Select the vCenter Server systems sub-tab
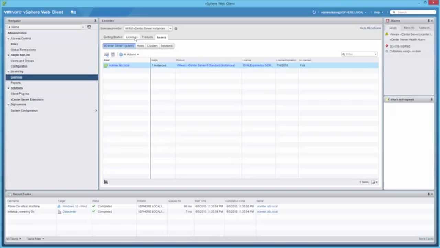440x248 pixels. [119, 46]
